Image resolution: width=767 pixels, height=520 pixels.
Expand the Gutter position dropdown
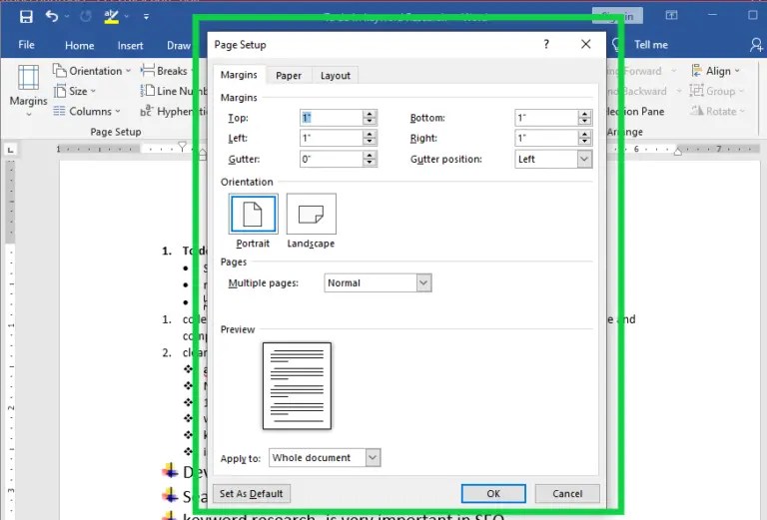pyautogui.click(x=584, y=159)
